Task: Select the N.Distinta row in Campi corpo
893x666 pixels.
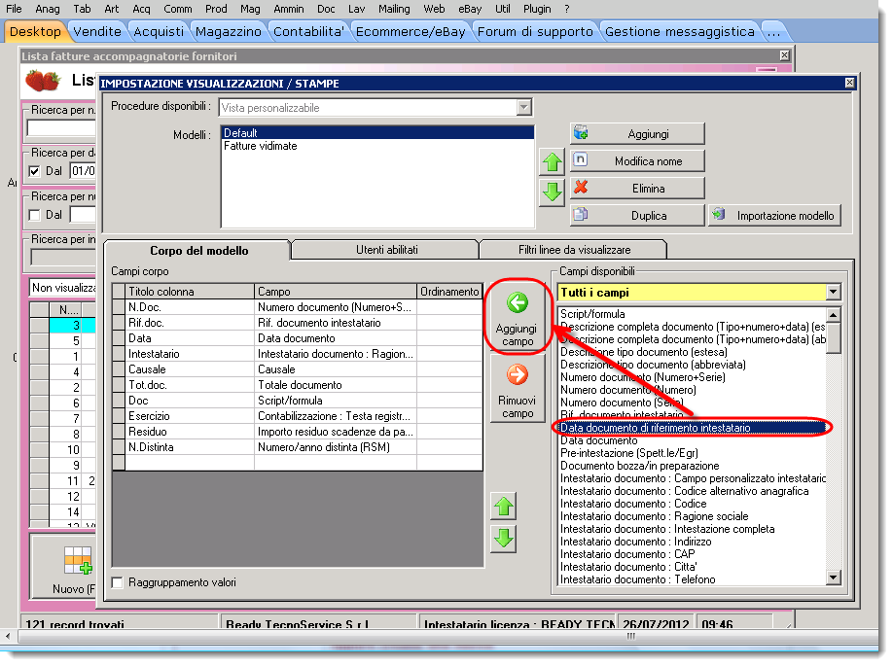Action: pos(298,447)
